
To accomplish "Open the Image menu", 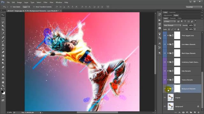I will click(19, 2).
